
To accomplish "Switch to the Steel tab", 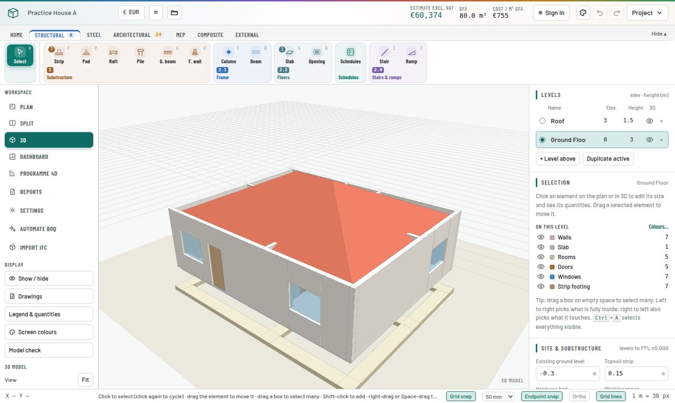I will (x=94, y=35).
